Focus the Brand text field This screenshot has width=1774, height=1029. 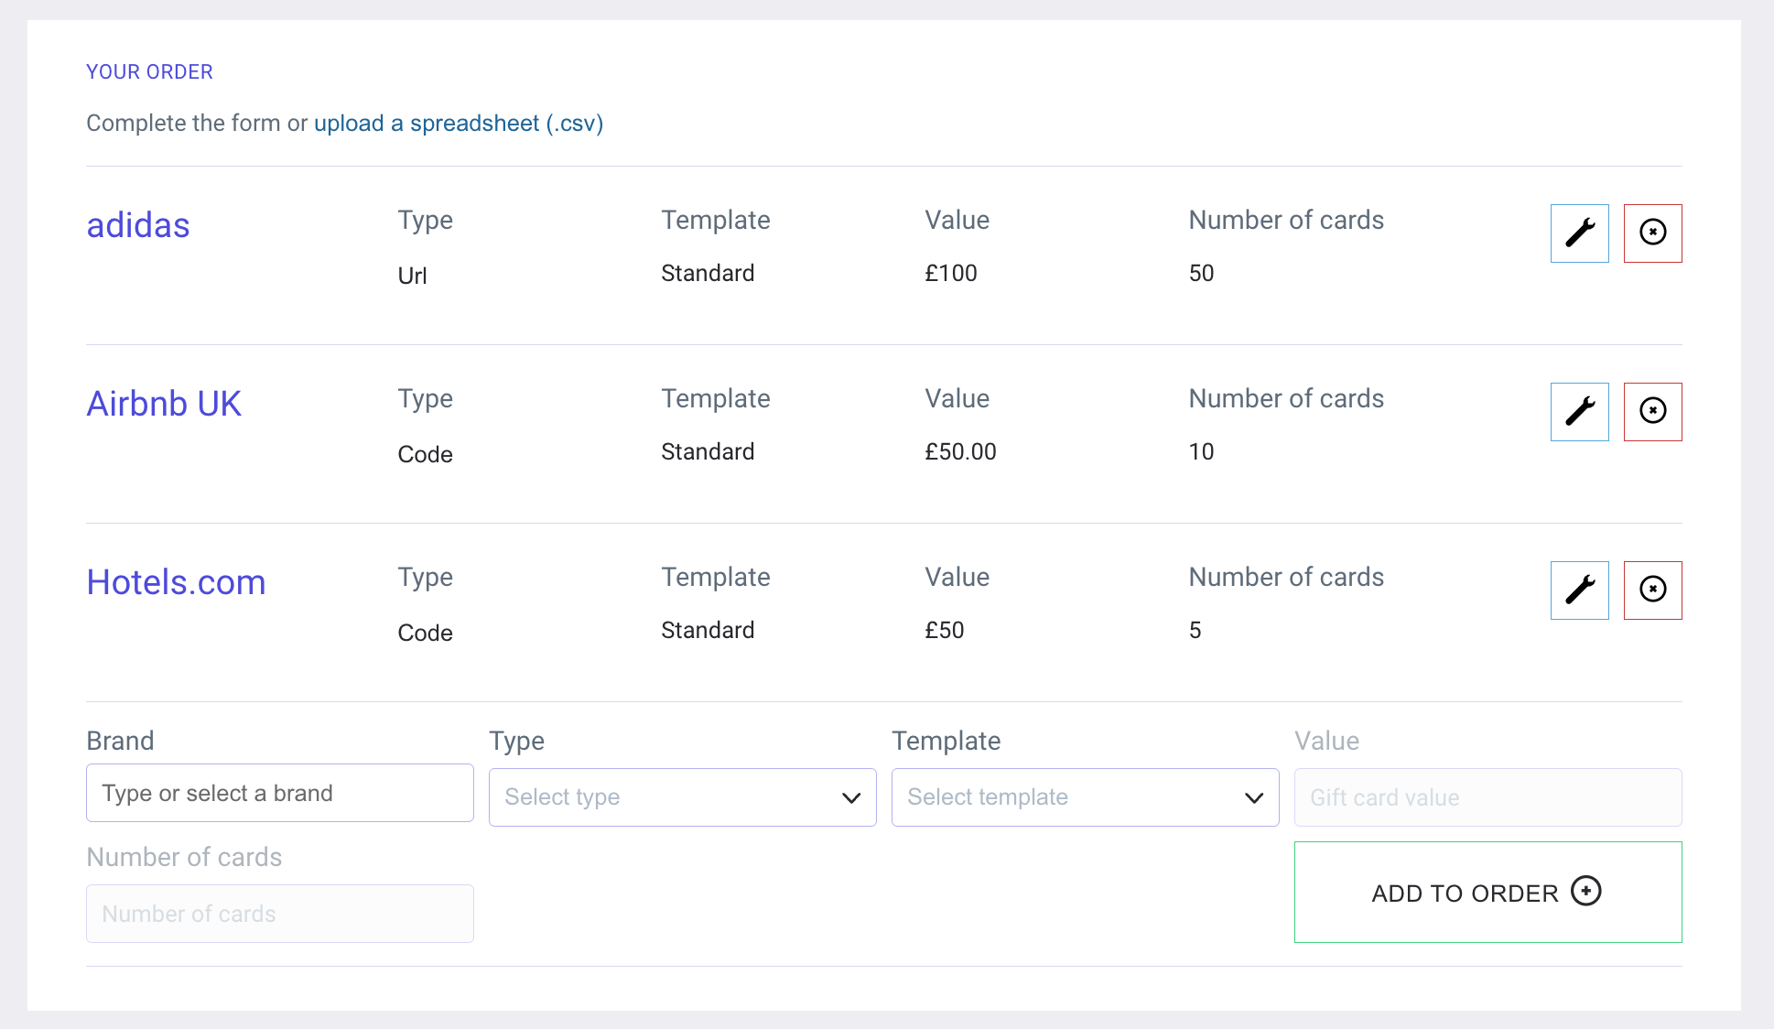[x=279, y=793]
